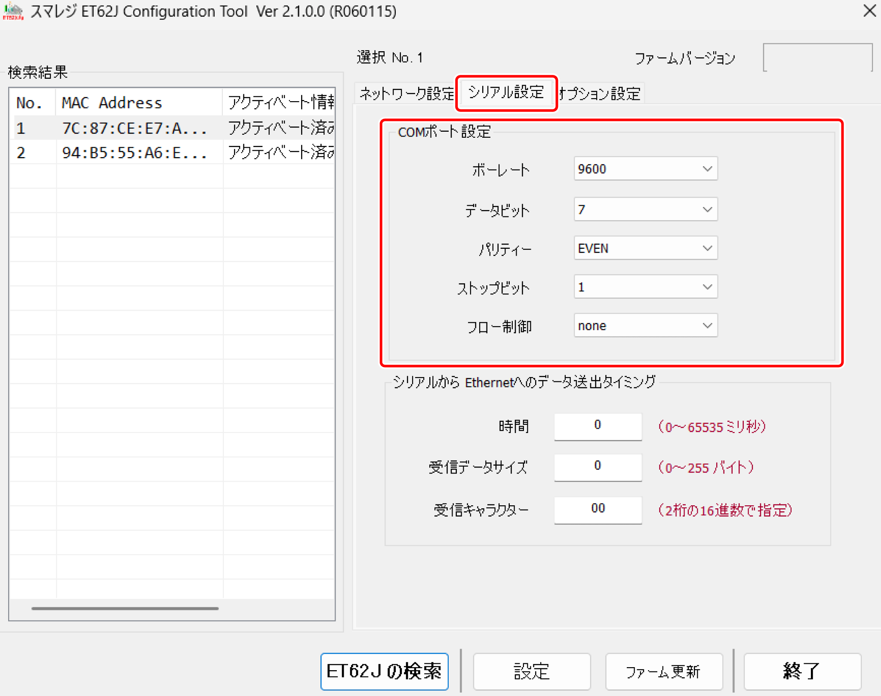Expand the ストップビット dropdown
This screenshot has height=696, width=881.
coord(645,287)
